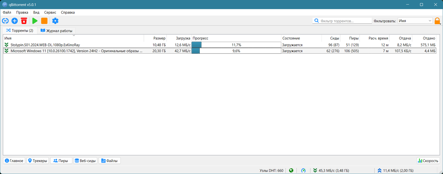Screen dimensions: 443x174
Task: Sort by the Сиды column header
Action: coord(331,38)
